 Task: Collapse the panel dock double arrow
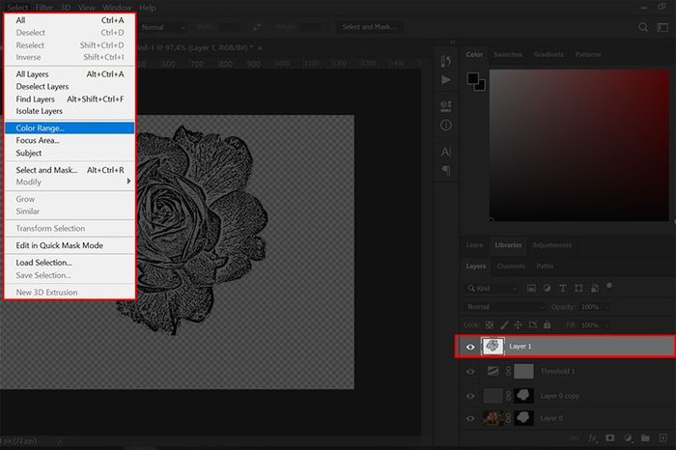(x=453, y=42)
